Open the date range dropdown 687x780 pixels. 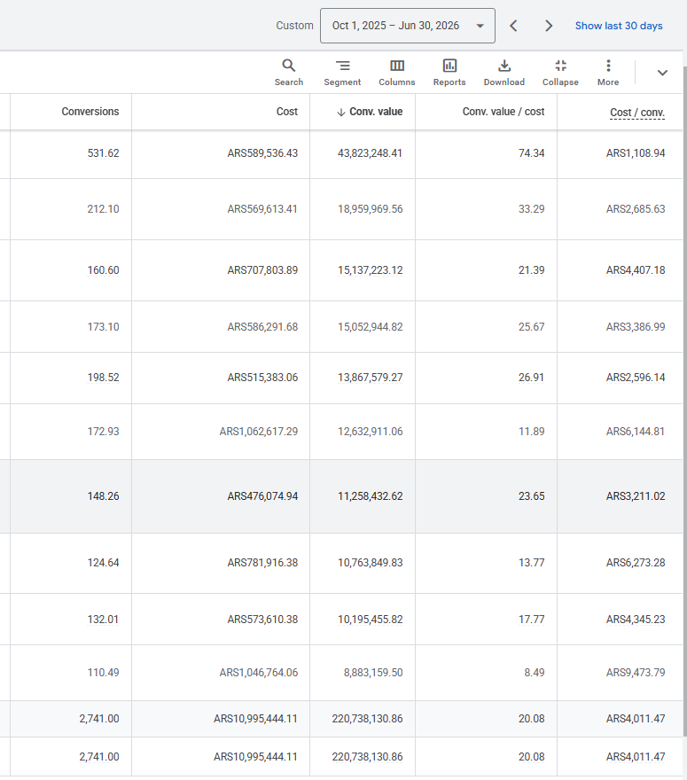pyautogui.click(x=408, y=26)
